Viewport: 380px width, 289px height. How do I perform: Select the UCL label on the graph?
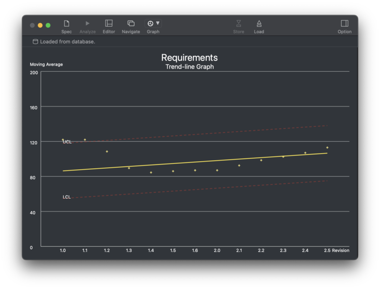point(67,142)
